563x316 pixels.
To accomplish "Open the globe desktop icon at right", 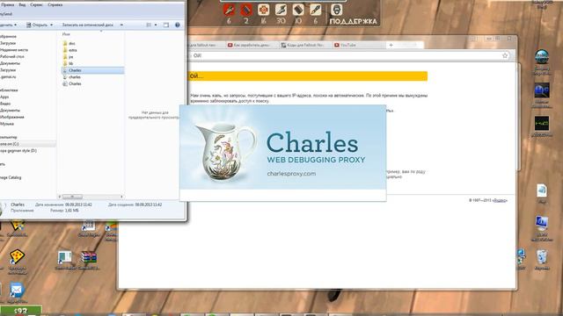I will 542,57.
